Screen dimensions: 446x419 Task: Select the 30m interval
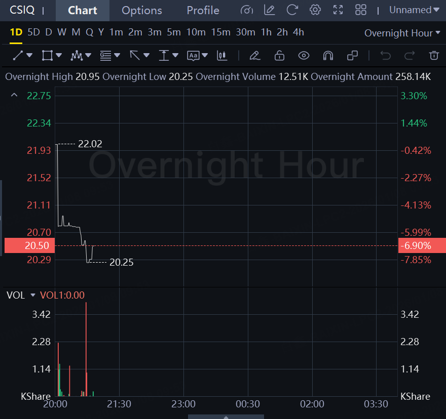pyautogui.click(x=245, y=32)
